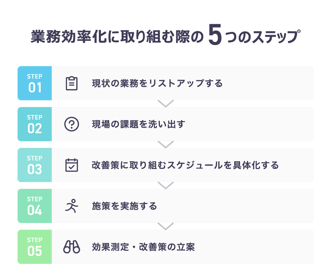Click the chevron below Step 03
Image resolution: width=331 pixels, height=280 pixels.
pyautogui.click(x=166, y=185)
